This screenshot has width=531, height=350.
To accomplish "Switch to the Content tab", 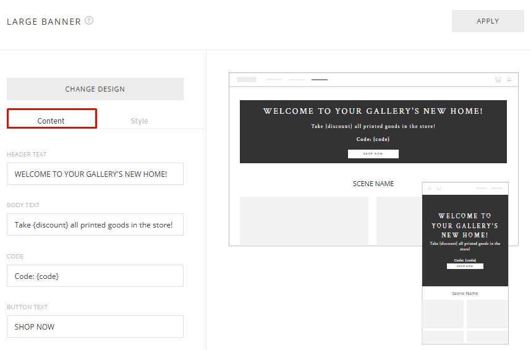I will click(x=51, y=121).
